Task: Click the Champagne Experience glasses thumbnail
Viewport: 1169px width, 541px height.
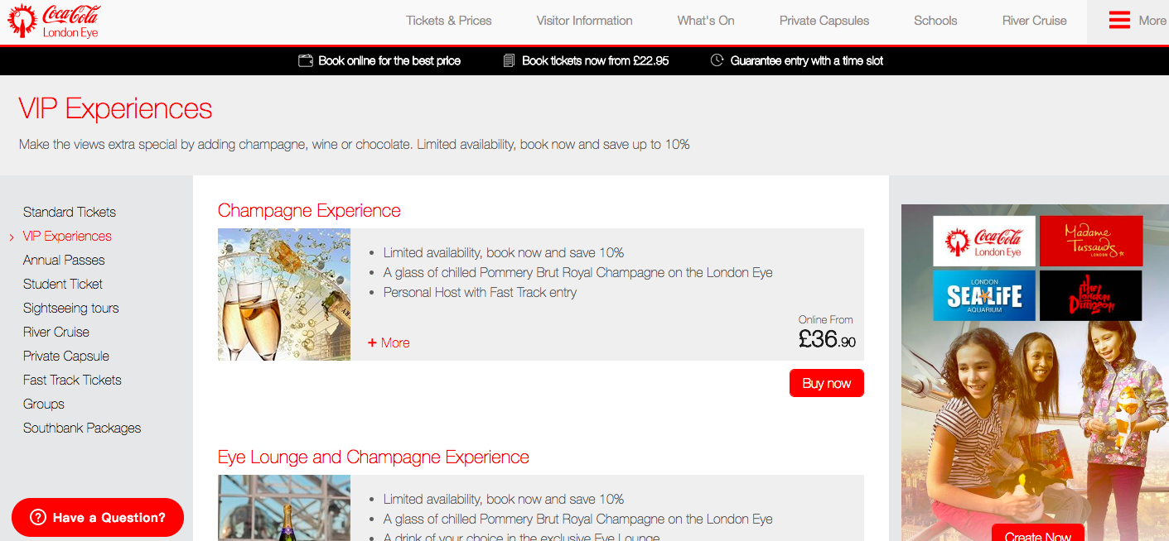Action: 283,294
